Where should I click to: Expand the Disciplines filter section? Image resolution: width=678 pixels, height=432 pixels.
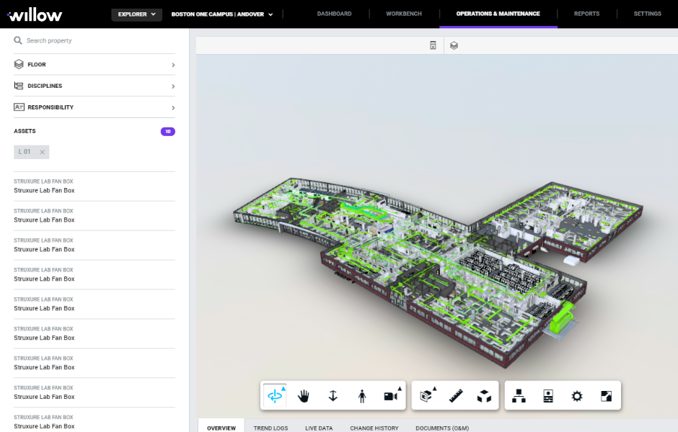tap(94, 86)
